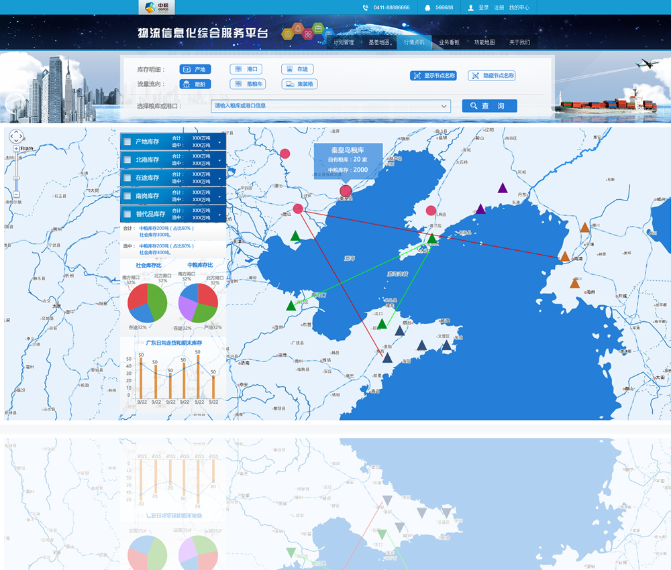Click the pink 秦皇岛粮库 circle marker on the map
The image size is (671, 570).
(346, 190)
